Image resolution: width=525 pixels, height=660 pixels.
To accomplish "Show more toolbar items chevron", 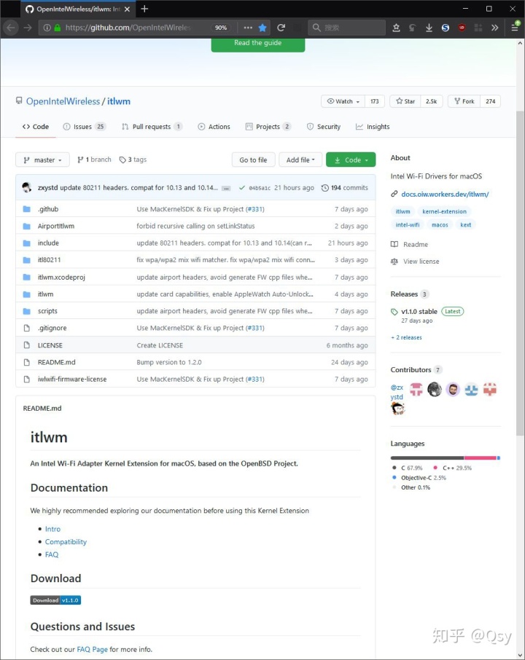I will click(x=494, y=28).
